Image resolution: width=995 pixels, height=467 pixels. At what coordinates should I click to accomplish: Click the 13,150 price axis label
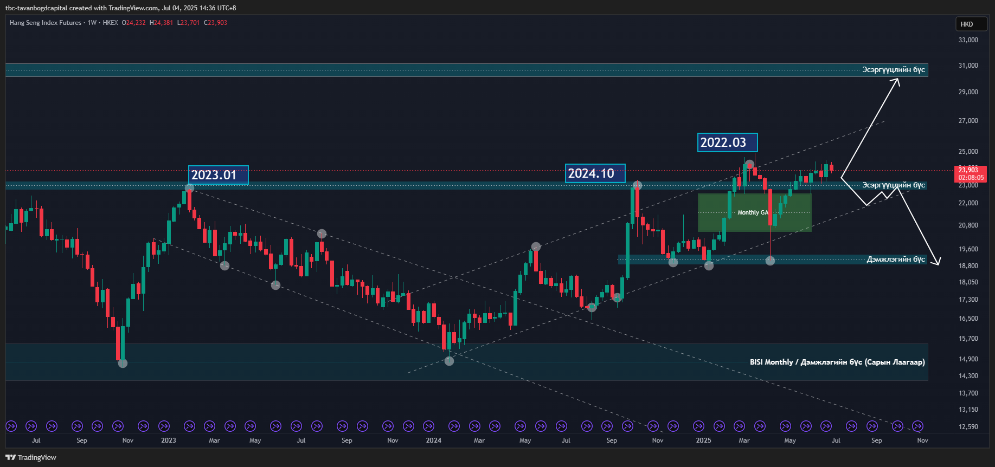[x=968, y=410]
